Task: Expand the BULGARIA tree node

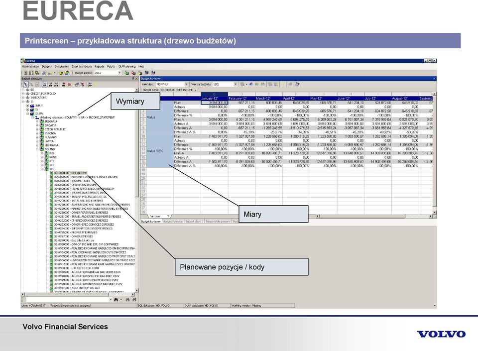Action: pos(37,121)
